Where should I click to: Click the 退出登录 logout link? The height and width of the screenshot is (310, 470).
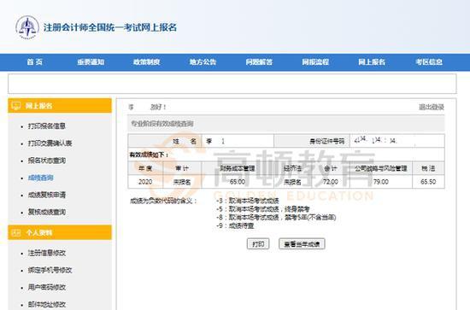coord(432,107)
